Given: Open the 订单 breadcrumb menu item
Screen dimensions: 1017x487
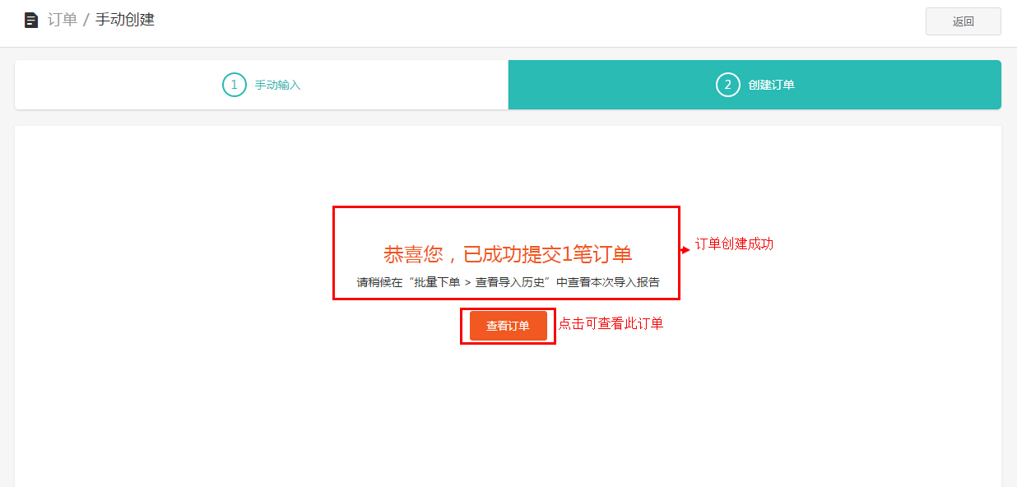Looking at the screenshot, I should (61, 20).
